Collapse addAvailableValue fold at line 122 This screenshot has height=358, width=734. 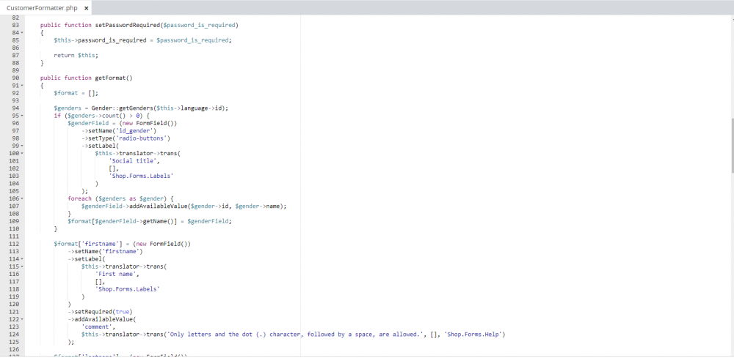click(22, 320)
